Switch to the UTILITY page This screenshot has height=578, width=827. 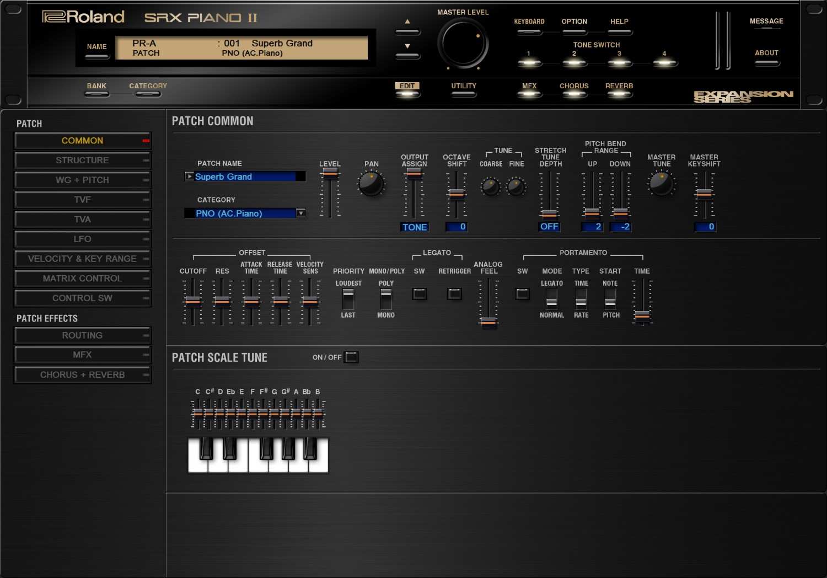pos(463,93)
